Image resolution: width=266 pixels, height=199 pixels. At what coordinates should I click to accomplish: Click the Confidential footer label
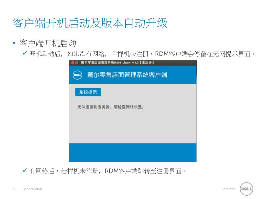32,189
